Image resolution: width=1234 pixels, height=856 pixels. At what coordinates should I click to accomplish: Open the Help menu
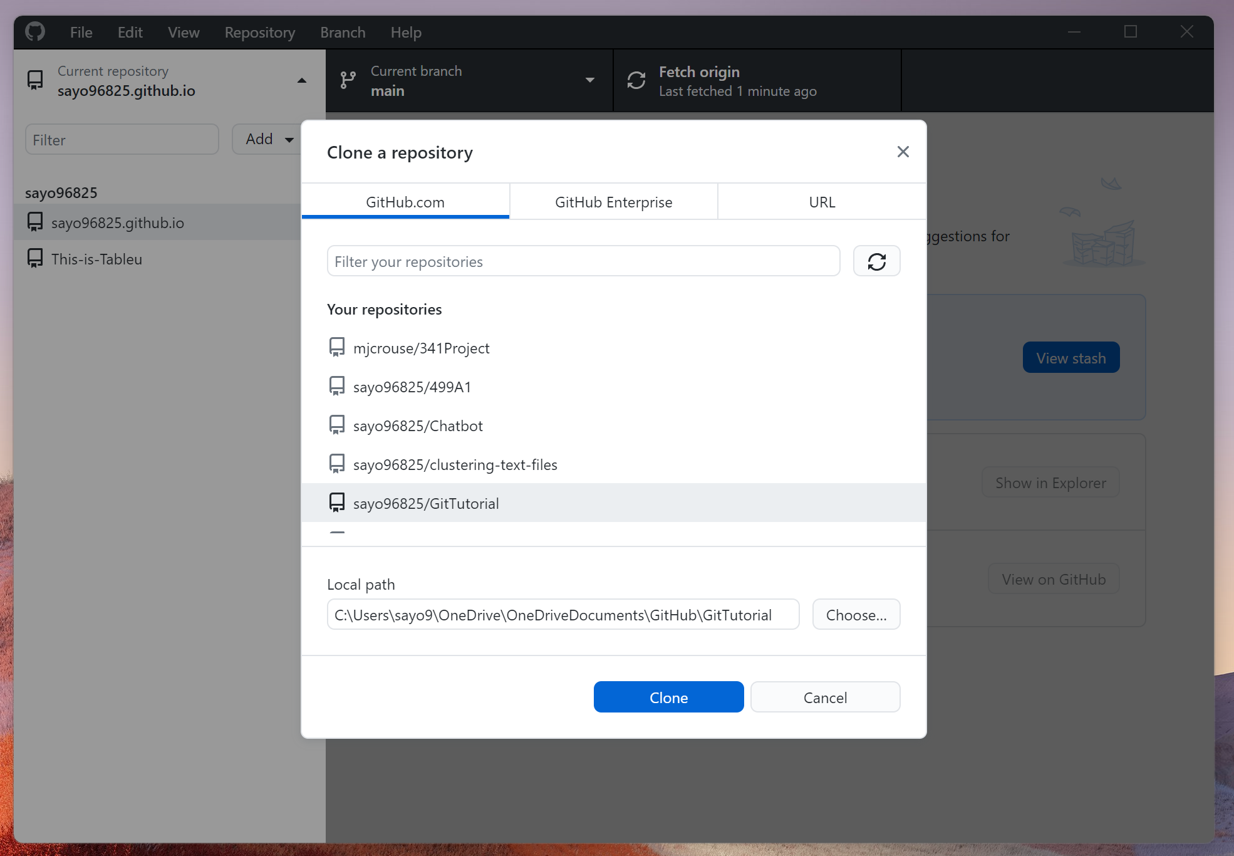pos(406,33)
